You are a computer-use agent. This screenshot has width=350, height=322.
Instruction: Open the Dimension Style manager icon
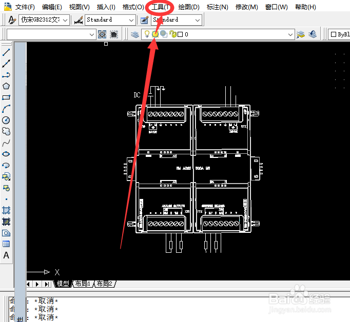coord(79,19)
